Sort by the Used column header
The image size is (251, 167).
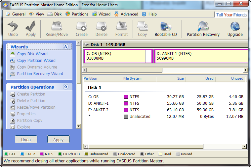pyautogui.click(x=201, y=78)
